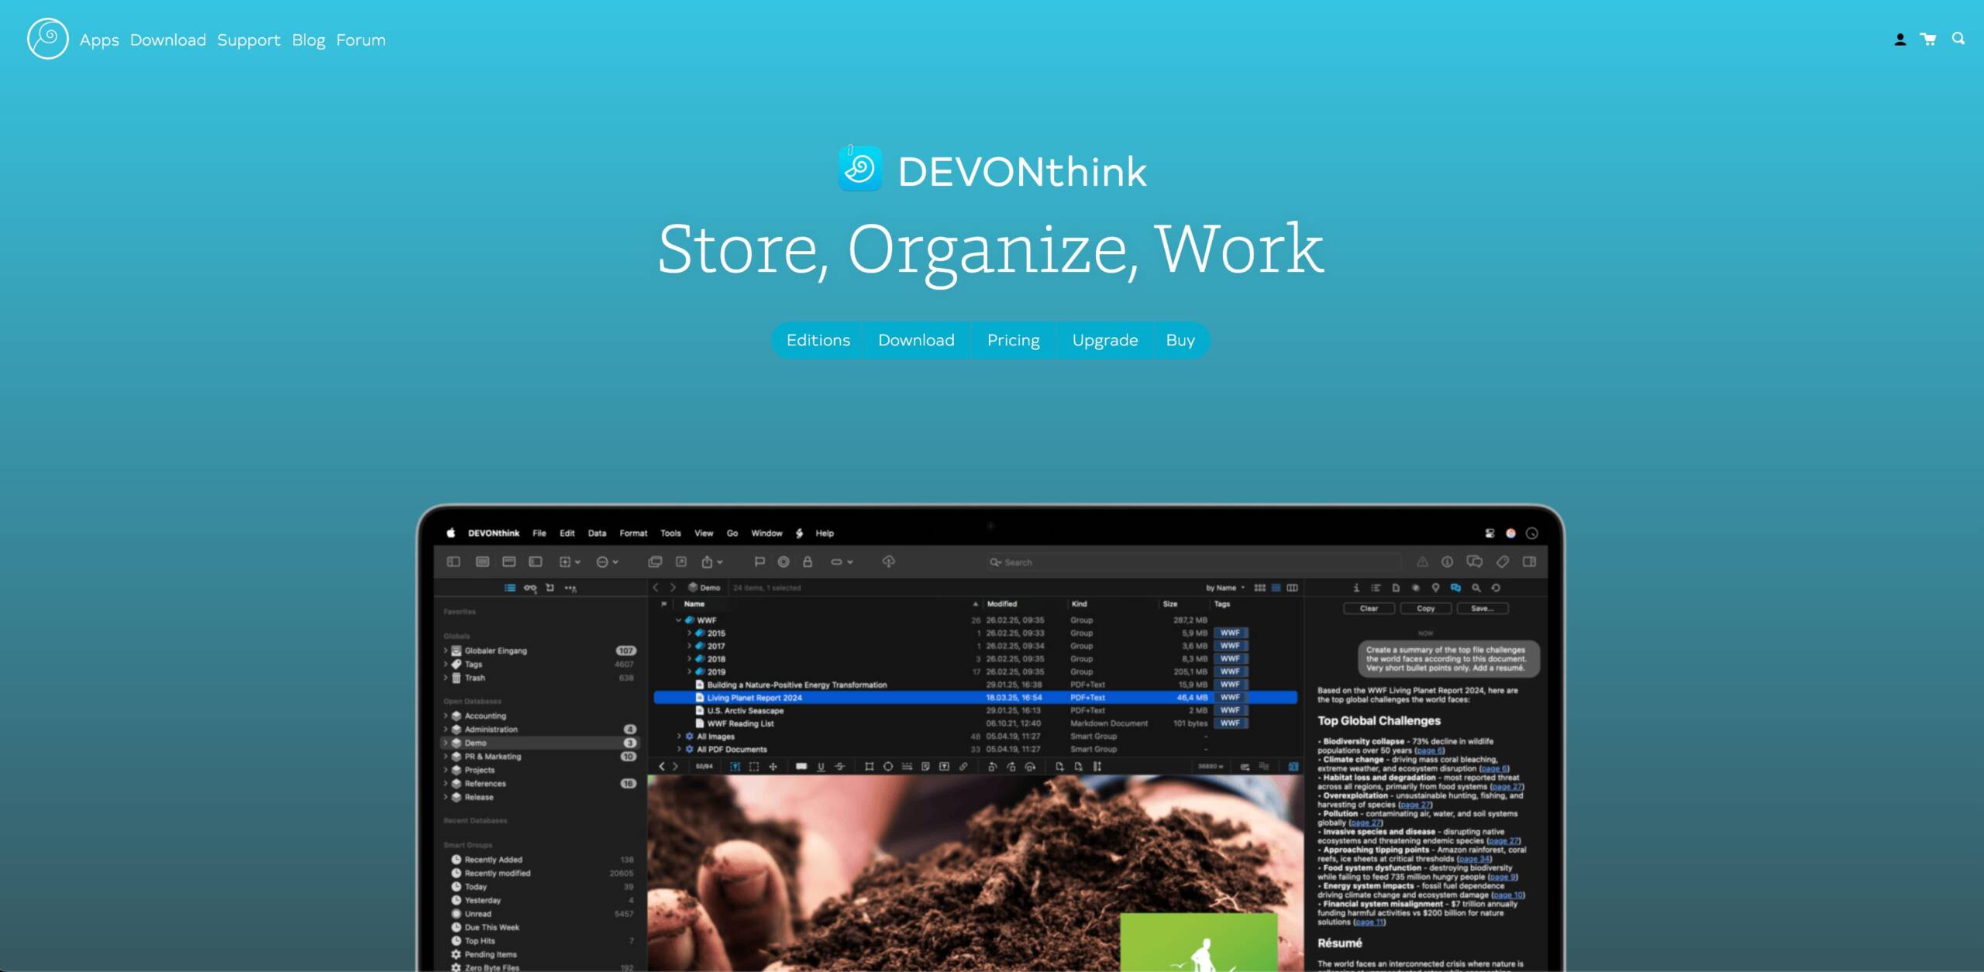
Task: Open the label dropdown in toolbar
Action: click(x=842, y=562)
